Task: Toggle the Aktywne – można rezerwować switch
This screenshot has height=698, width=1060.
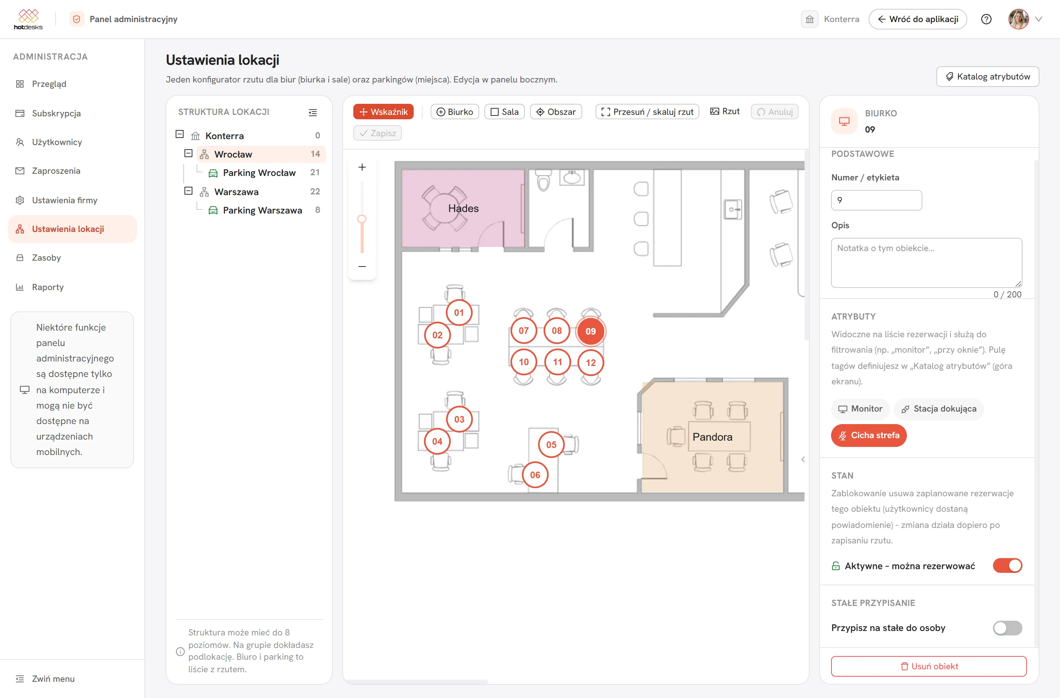Action: point(1007,566)
